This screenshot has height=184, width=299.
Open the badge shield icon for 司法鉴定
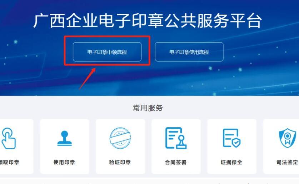coord(287,138)
